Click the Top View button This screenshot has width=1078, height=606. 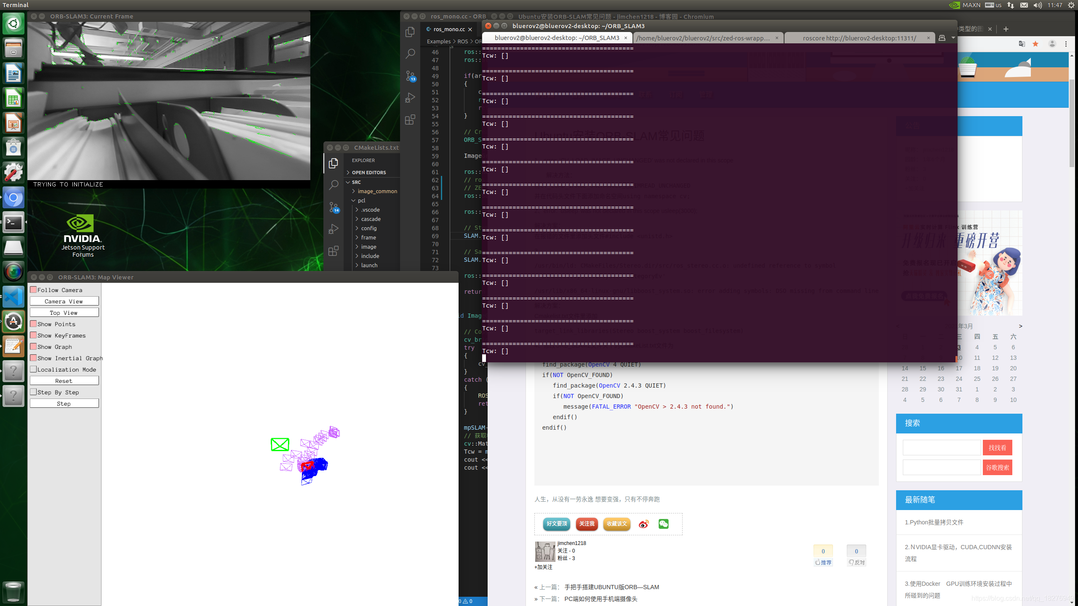pyautogui.click(x=64, y=313)
